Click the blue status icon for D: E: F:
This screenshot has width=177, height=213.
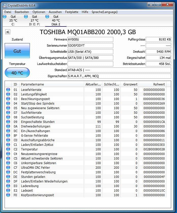point(26,17)
